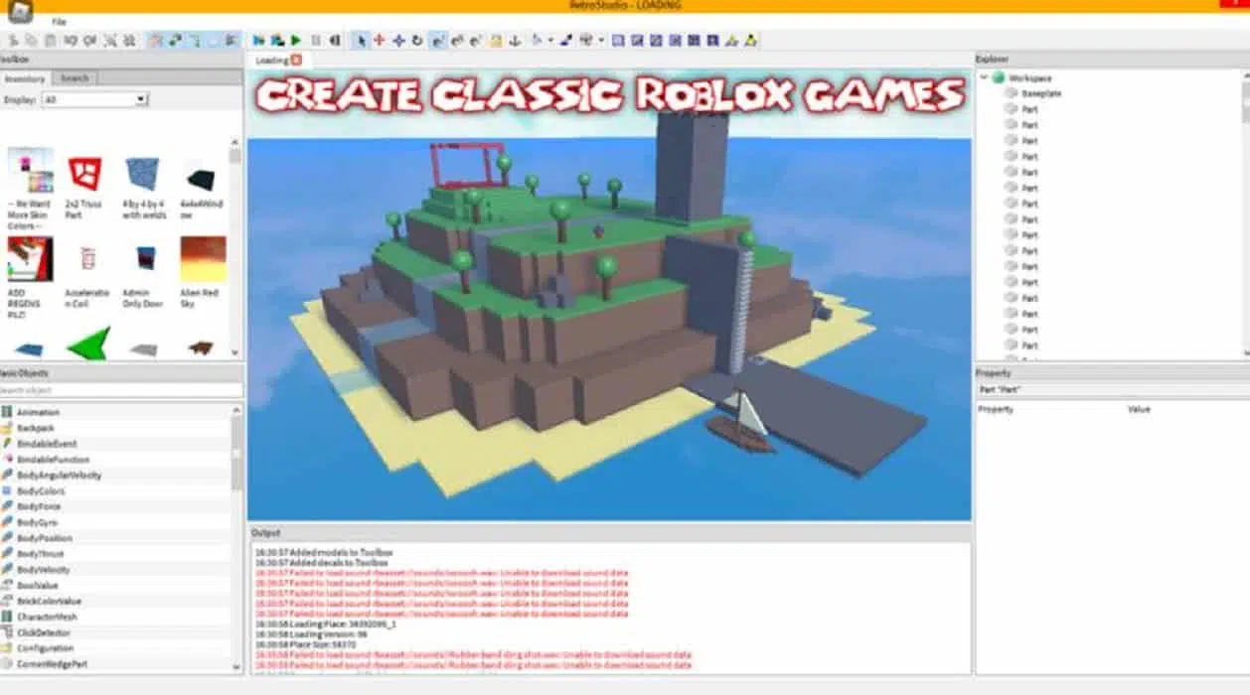Screen dimensions: 1250x695
Task: Select the Backpack object icon
Action: click(x=7, y=428)
